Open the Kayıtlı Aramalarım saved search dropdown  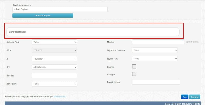[60, 9]
